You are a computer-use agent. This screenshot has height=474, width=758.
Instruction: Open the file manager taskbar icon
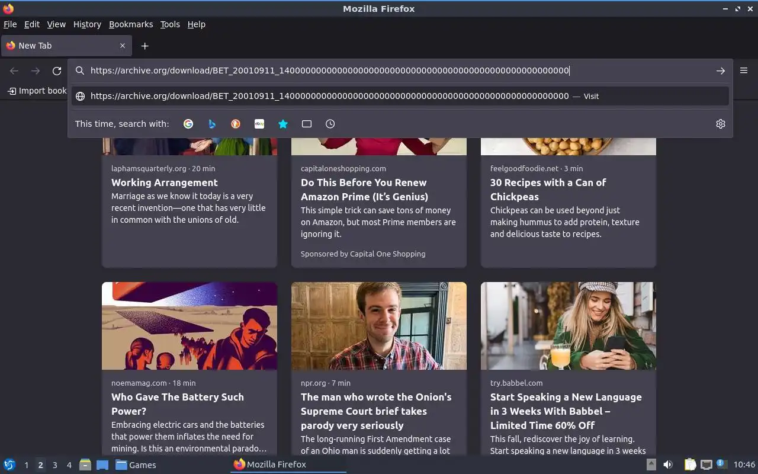(85, 465)
